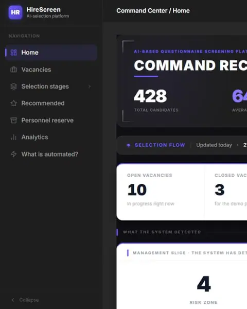Click the Selection Flow status dot
The height and width of the screenshot is (309, 247).
[129, 145]
